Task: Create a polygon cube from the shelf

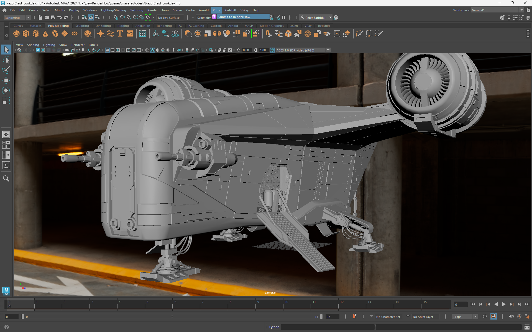Action: 26,34
